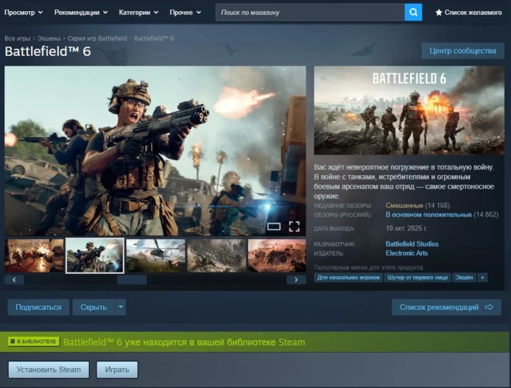The height and width of the screenshot is (388, 511).
Task: Expand the Рекомендации menu
Action: coord(81,13)
